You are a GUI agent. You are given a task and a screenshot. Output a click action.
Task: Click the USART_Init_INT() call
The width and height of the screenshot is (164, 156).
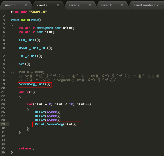point(36,48)
